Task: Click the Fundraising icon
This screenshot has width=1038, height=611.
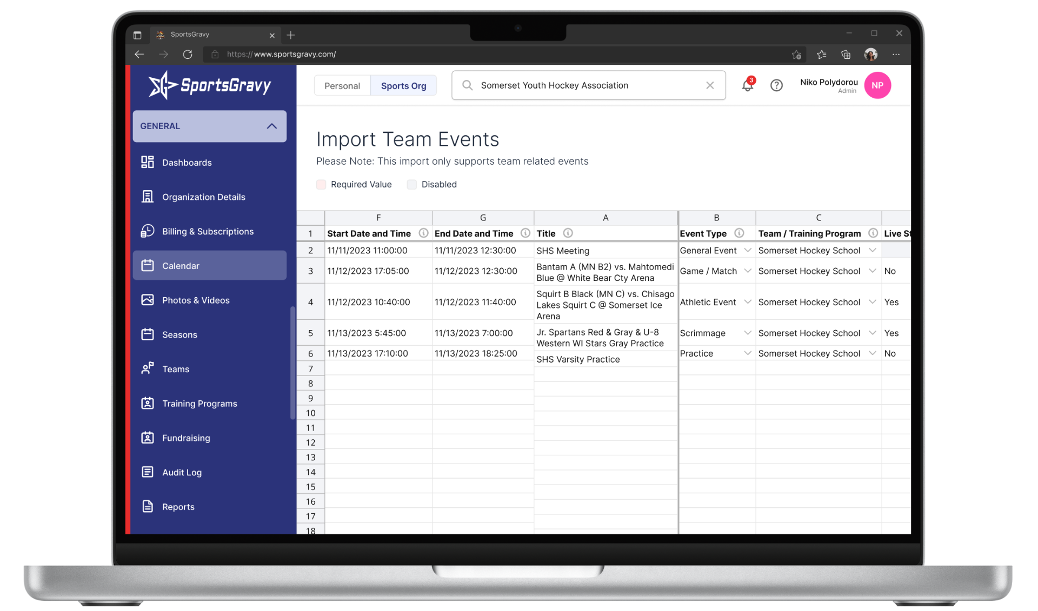Action: (147, 438)
